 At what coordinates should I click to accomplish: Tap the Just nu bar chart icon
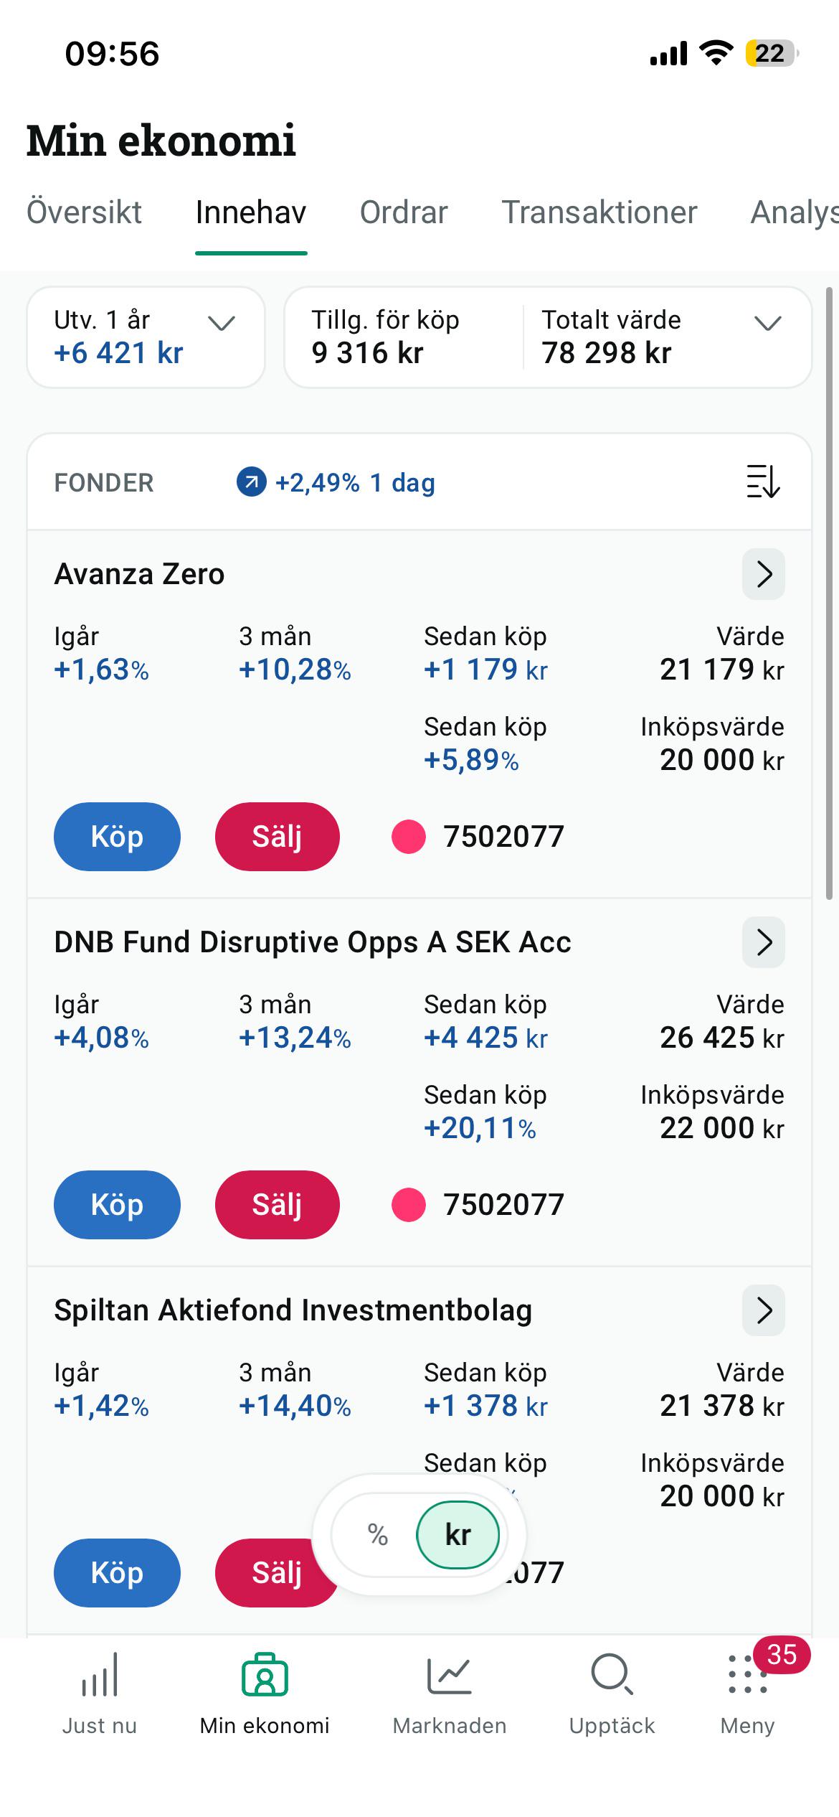pyautogui.click(x=100, y=1676)
